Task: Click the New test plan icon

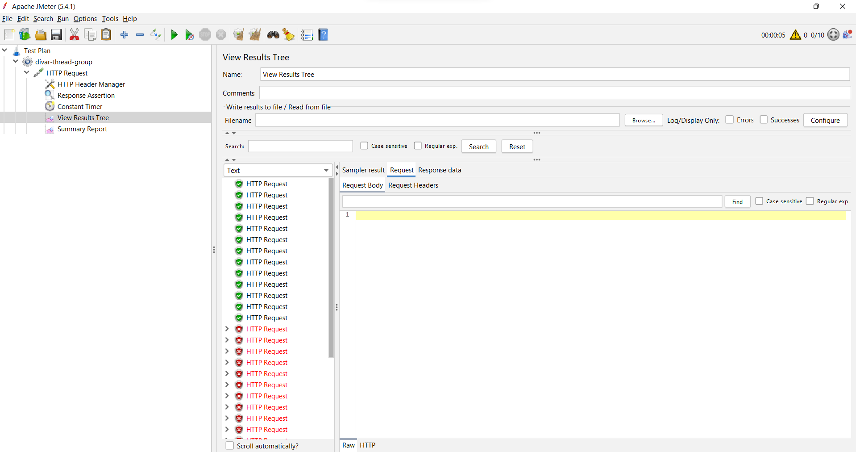Action: pyautogui.click(x=9, y=35)
